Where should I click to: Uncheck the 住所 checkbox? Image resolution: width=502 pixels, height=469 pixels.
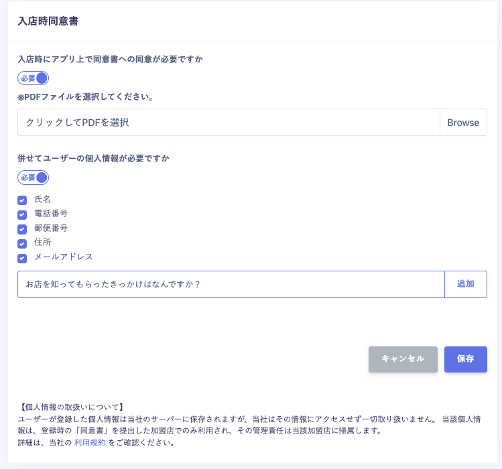click(22, 243)
